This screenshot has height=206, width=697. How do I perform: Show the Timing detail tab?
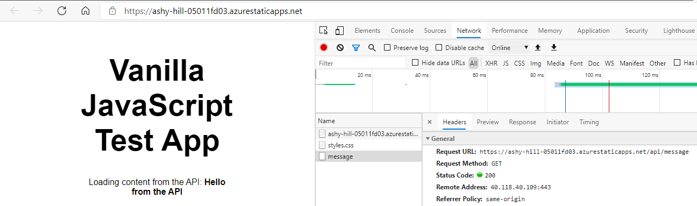pyautogui.click(x=589, y=122)
